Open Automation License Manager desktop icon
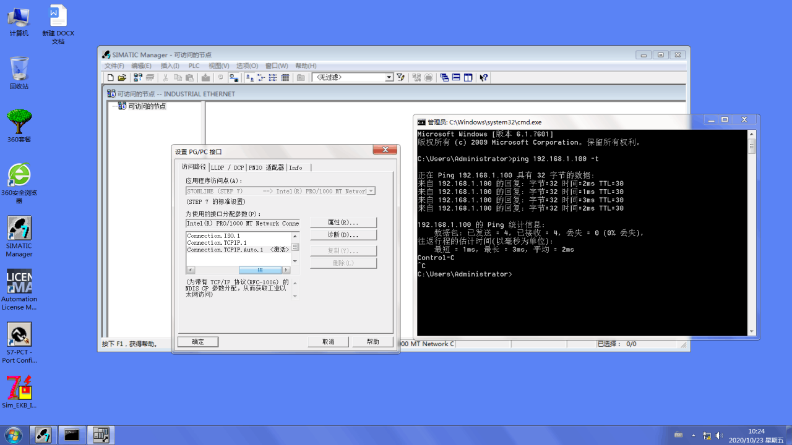Image resolution: width=792 pixels, height=445 pixels. point(19,290)
